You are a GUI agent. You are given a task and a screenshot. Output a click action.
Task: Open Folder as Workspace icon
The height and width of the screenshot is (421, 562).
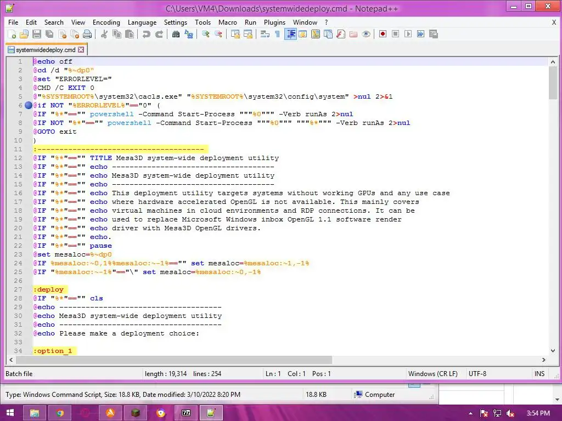[353, 34]
